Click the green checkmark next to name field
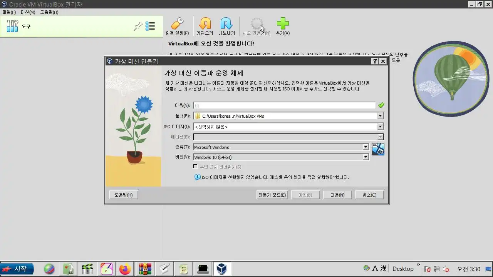Viewport: 493px width, 277px height. point(381,105)
